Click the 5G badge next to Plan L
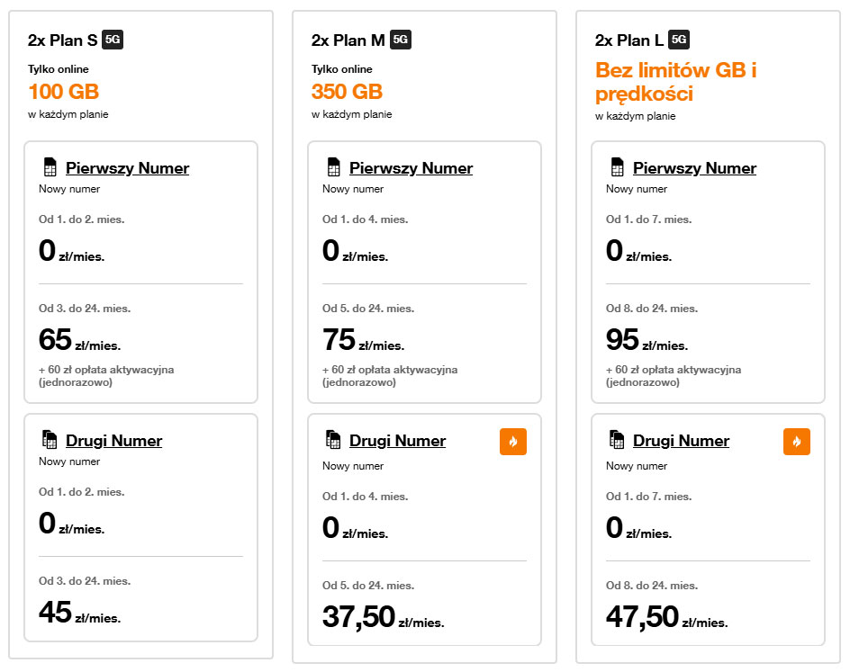This screenshot has height=672, width=850. pyautogui.click(x=680, y=40)
